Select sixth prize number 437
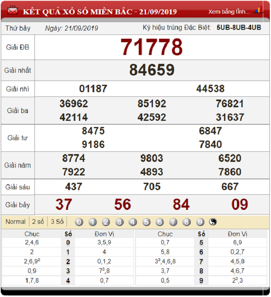 [x=74, y=187]
